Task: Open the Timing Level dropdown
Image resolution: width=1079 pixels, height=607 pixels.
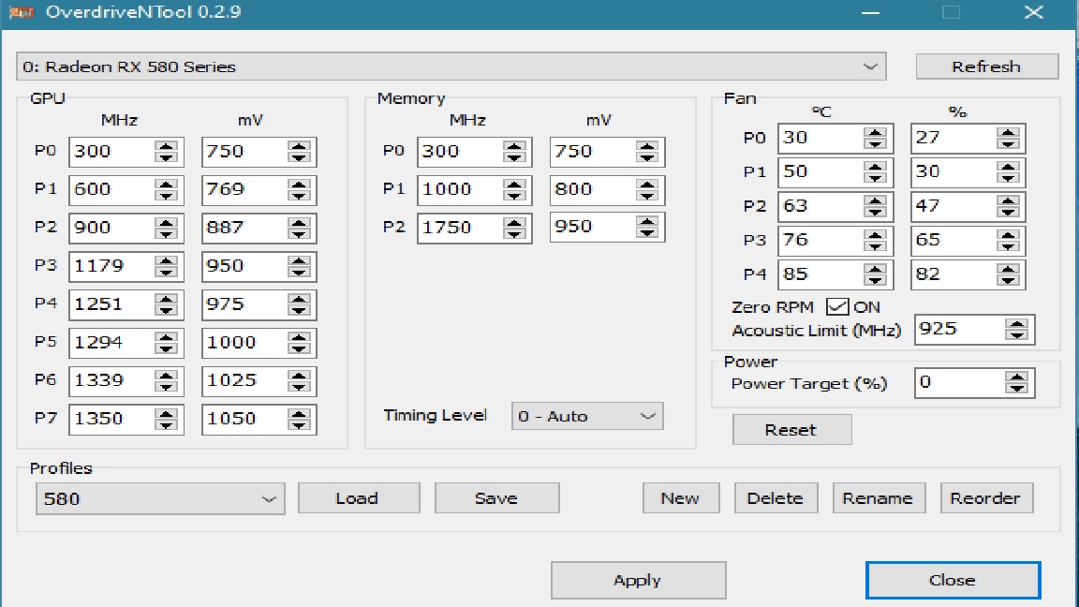Action: [x=587, y=416]
